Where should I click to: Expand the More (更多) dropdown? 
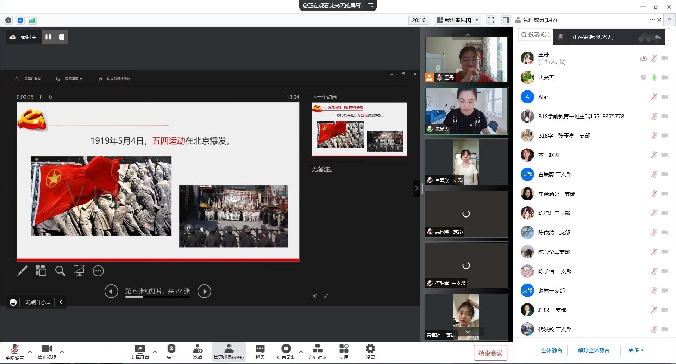[636, 350]
